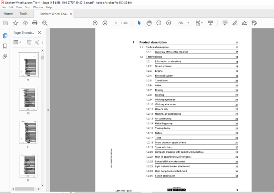The image size is (274, 193).
Task: Open Engine contents entry
Action: 159,71
